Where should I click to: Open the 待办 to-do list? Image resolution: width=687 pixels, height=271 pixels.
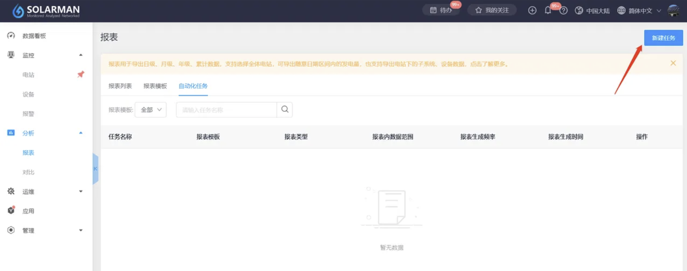441,10
